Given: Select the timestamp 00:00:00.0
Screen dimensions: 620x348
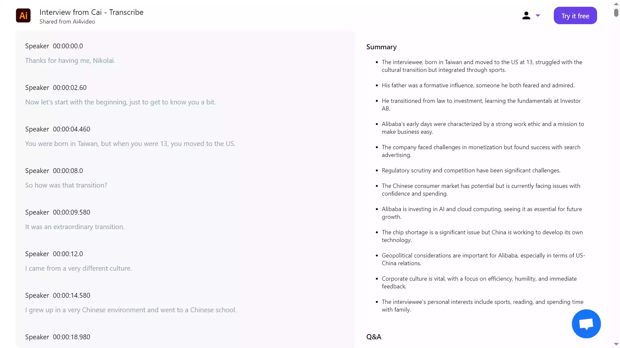Looking at the screenshot, I should tap(67, 46).
